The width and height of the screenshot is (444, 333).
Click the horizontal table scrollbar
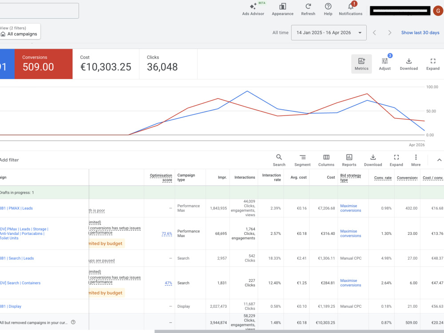tap(299, 331)
